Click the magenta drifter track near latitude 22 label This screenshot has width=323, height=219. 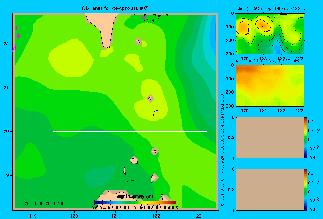point(15,49)
